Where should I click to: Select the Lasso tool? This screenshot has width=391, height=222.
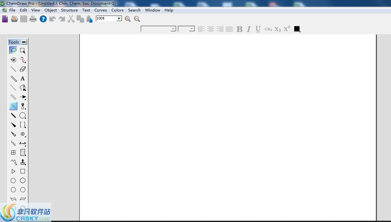(13, 50)
